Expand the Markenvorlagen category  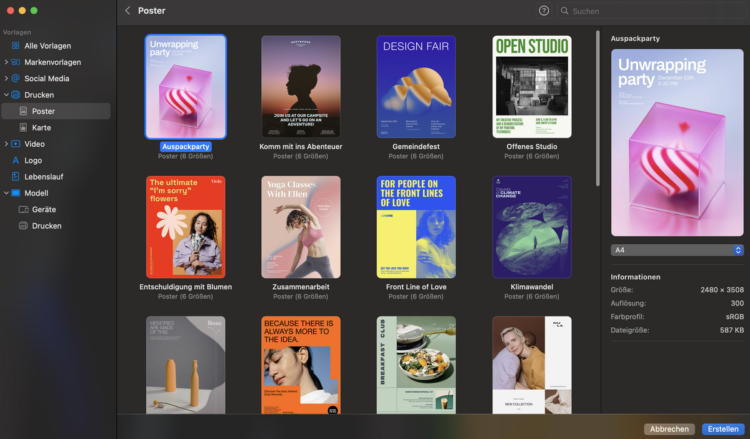6,62
